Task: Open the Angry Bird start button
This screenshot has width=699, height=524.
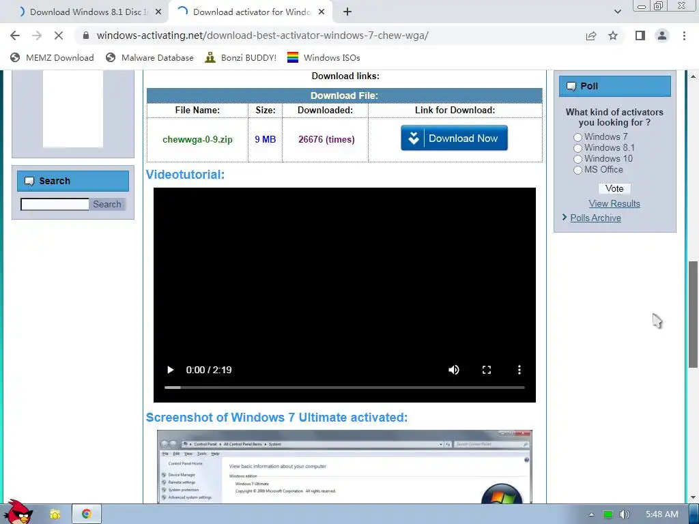Action: click(18, 512)
